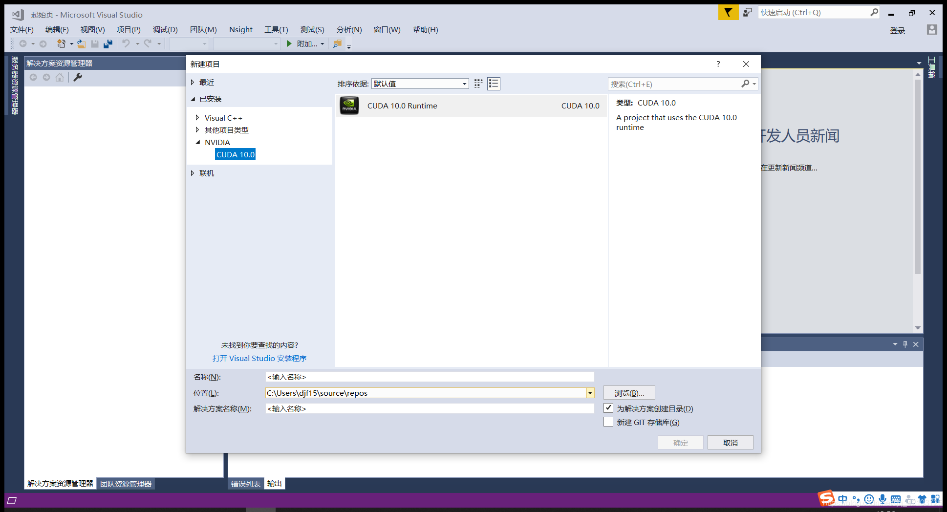Image resolution: width=947 pixels, height=512 pixels.
Task: Click the New Project toolbar icon
Action: point(61,43)
